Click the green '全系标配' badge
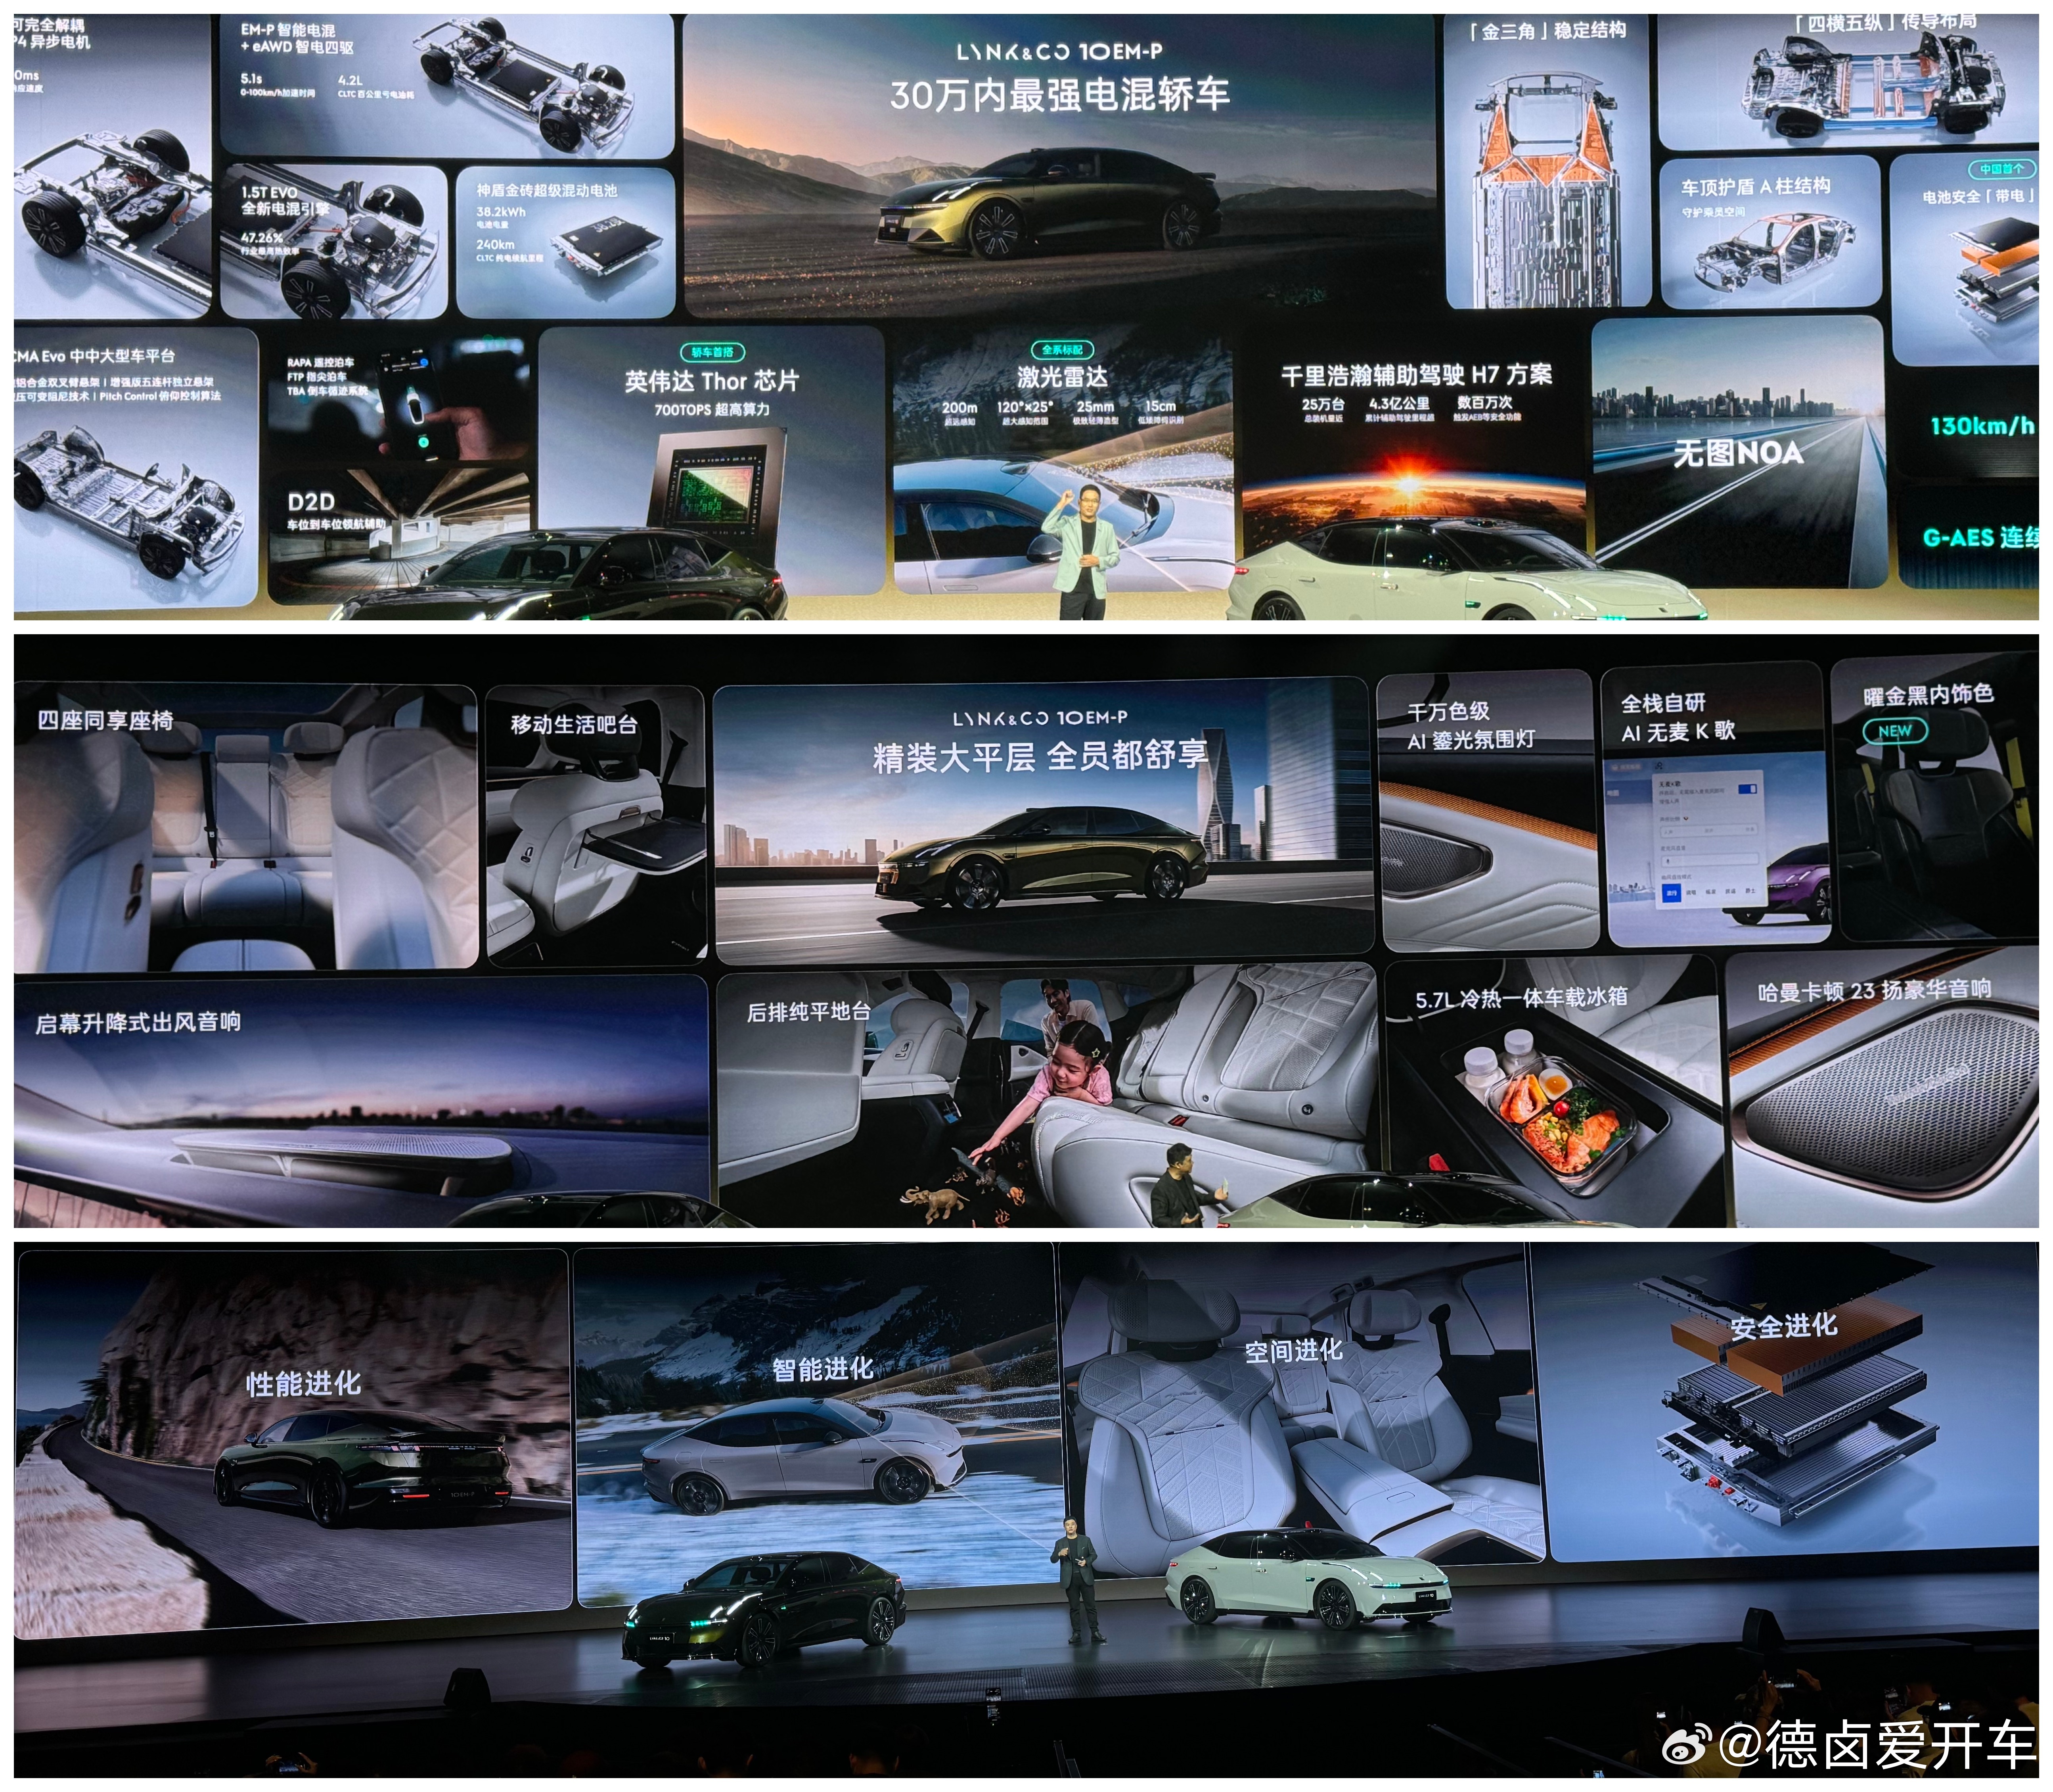2053x1792 pixels. (x=1063, y=350)
